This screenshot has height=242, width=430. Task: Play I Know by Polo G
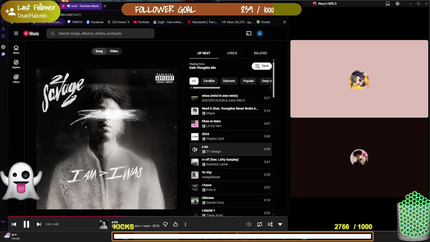(x=230, y=187)
